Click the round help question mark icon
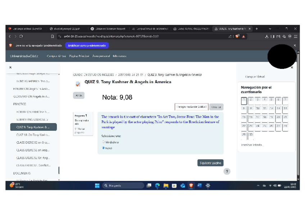 [x=227, y=171]
